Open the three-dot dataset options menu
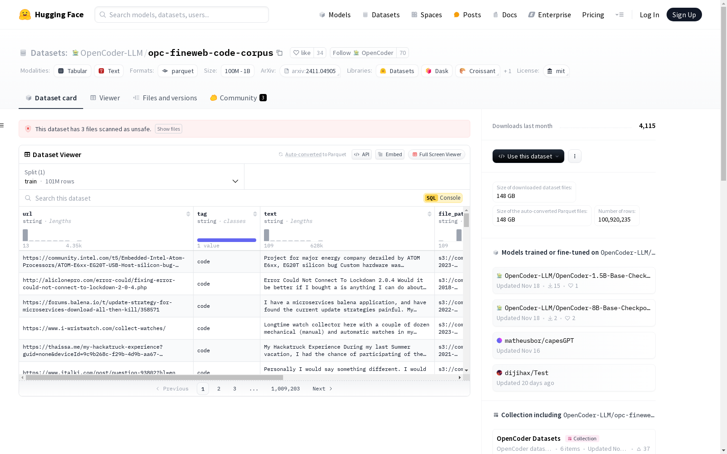Image resolution: width=727 pixels, height=454 pixels. (x=575, y=156)
